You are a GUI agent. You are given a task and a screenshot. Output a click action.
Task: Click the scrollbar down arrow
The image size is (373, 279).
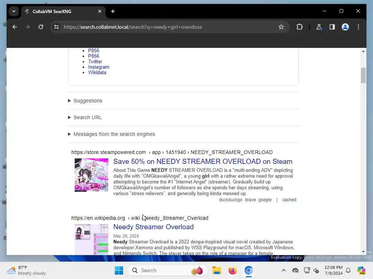click(363, 252)
